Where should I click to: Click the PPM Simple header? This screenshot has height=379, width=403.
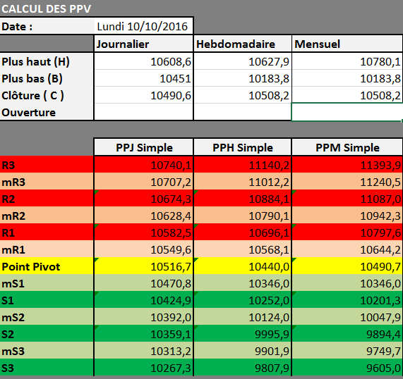347,147
